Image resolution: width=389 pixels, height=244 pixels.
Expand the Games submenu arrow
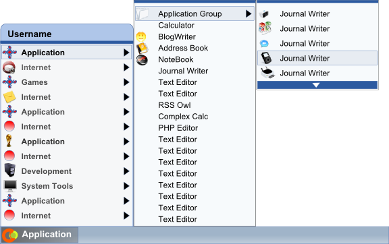(126, 82)
